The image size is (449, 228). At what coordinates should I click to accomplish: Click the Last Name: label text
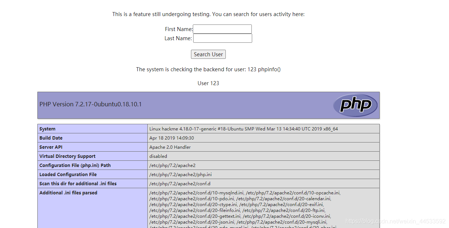pos(178,38)
